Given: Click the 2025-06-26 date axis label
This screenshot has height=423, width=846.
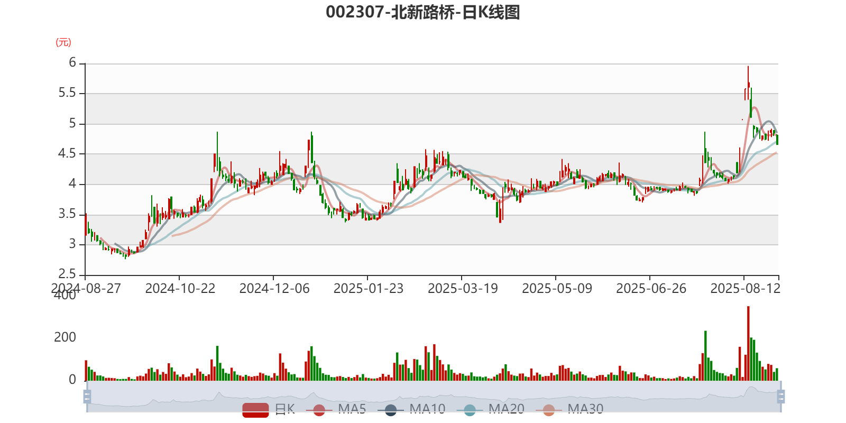Looking at the screenshot, I should point(651,289).
